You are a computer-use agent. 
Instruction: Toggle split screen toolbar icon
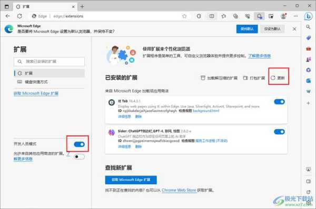pyautogui.click(x=212, y=16)
